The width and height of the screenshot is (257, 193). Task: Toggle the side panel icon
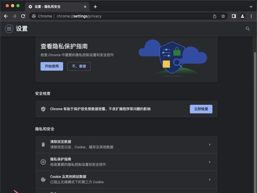(234, 16)
